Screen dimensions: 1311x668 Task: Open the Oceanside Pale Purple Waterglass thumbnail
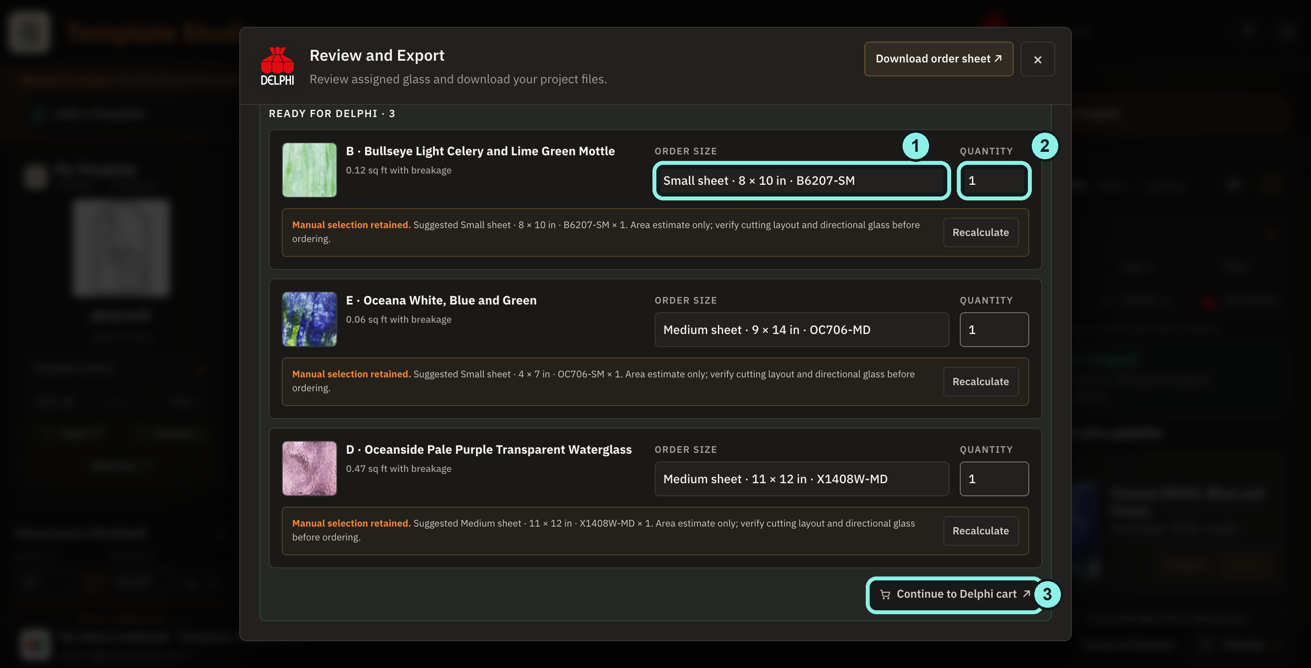(310, 468)
